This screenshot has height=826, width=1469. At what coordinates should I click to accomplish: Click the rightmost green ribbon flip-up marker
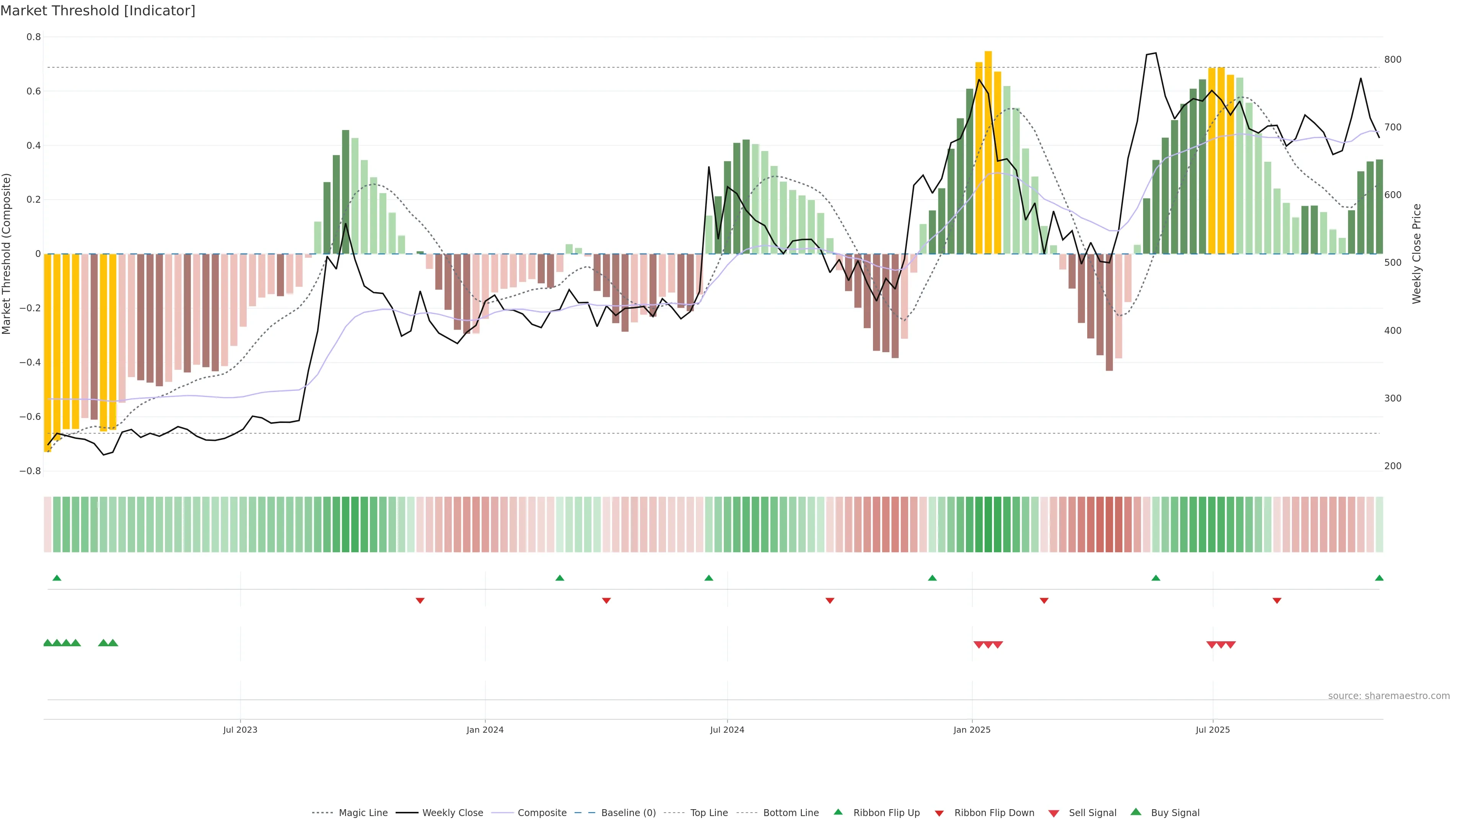[x=1379, y=578]
